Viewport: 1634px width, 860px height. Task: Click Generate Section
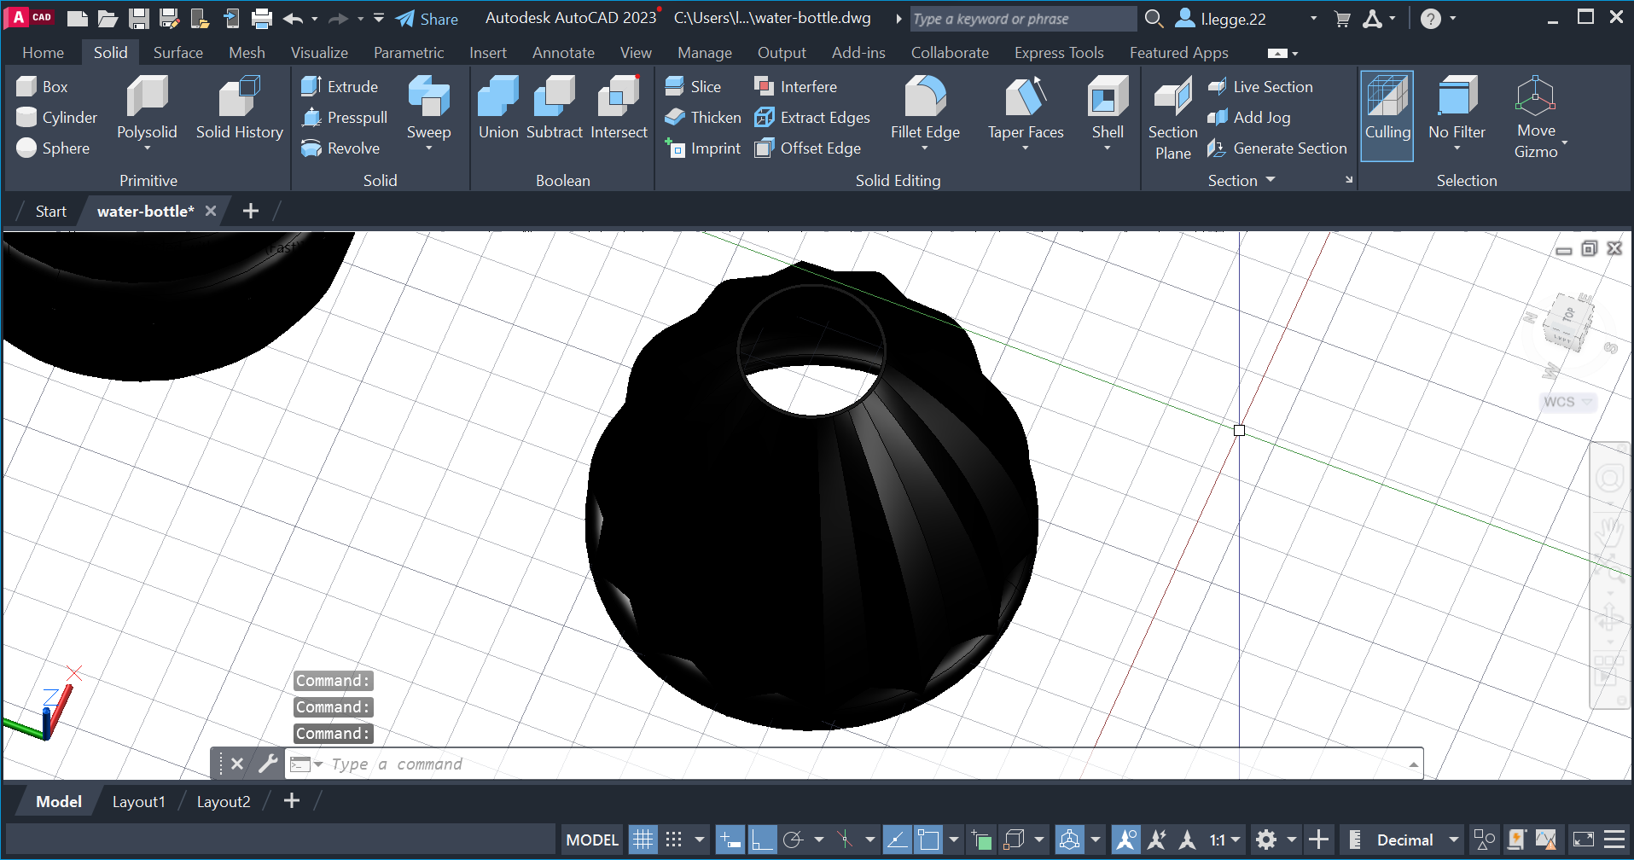(1277, 148)
